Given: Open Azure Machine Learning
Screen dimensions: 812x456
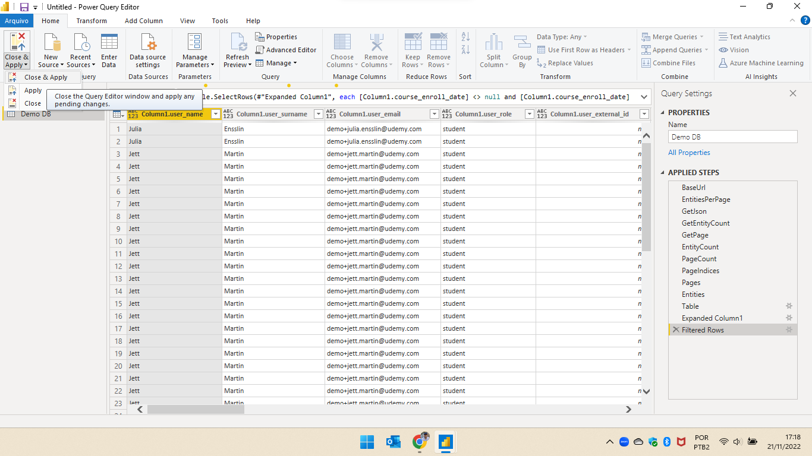Looking at the screenshot, I should tap(761, 63).
